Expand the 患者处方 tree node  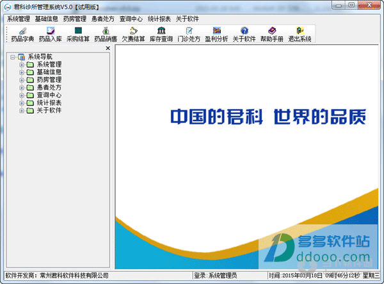pyautogui.click(x=22, y=88)
